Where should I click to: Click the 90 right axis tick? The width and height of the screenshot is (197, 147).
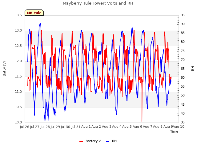[x=183, y=24]
